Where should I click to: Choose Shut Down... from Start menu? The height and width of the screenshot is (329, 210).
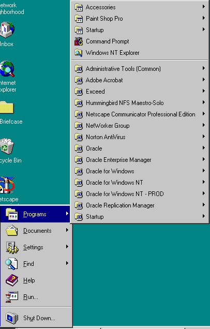tap(36, 318)
